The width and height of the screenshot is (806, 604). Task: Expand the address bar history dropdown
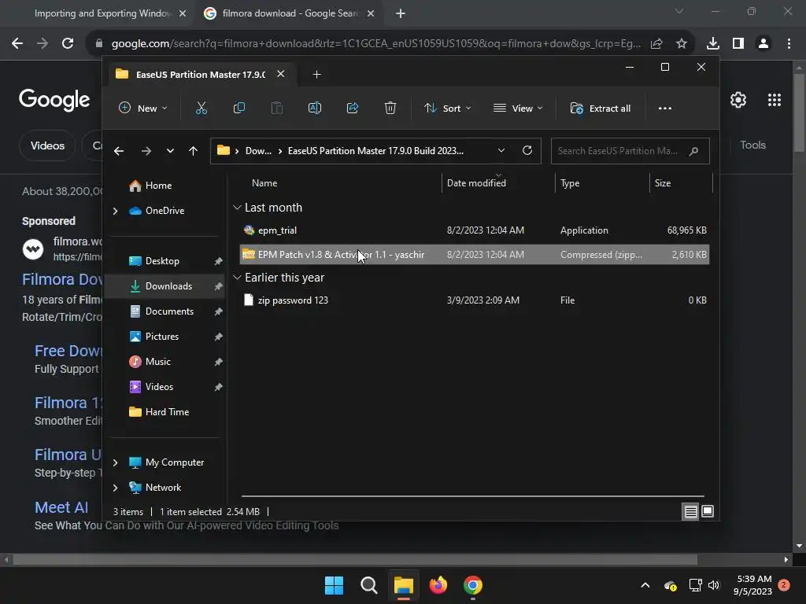click(x=501, y=150)
